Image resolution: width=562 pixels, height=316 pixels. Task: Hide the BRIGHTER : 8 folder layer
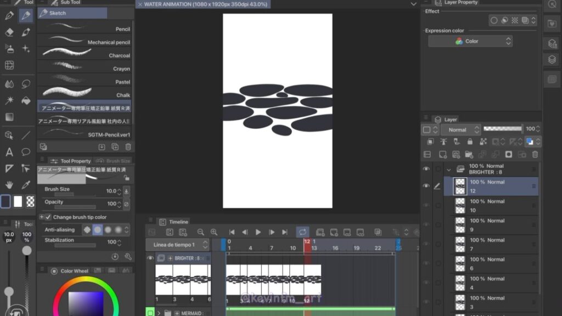coord(426,169)
